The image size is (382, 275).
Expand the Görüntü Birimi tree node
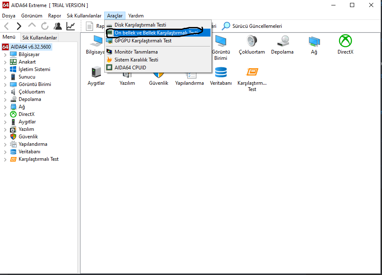click(5, 85)
